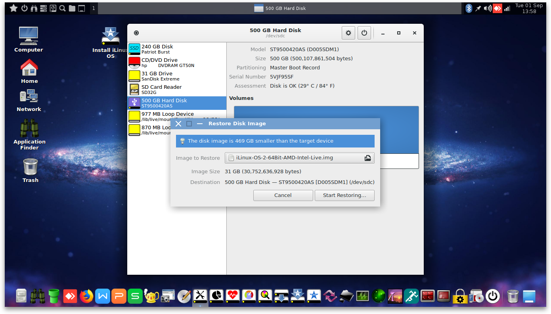The height and width of the screenshot is (314, 551).
Task: Close the Restore Disk Image dialog with X
Action: click(178, 124)
